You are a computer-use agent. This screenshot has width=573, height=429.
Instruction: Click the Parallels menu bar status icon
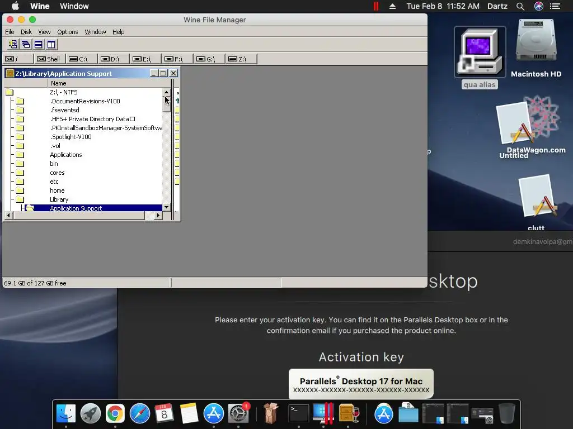pos(375,6)
